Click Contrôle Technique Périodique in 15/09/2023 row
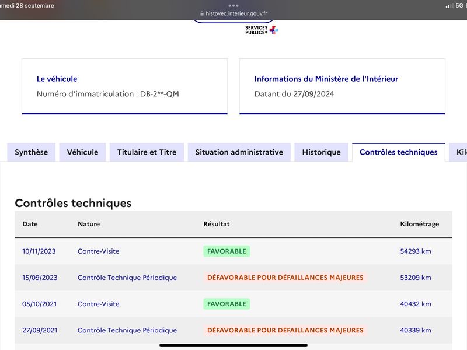Image resolution: width=467 pixels, height=350 pixels. click(127, 278)
